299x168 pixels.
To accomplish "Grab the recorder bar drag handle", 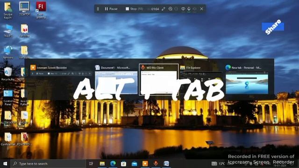I will pos(98,9).
